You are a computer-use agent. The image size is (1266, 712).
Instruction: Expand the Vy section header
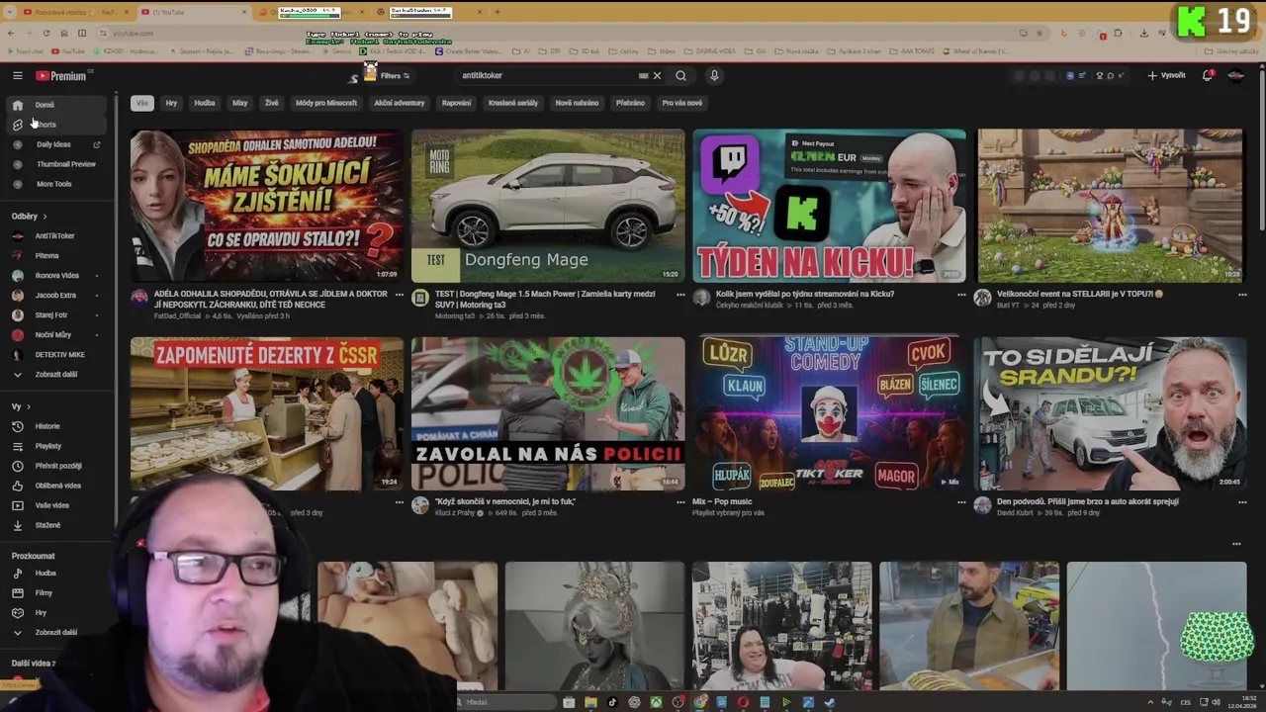click(21, 406)
